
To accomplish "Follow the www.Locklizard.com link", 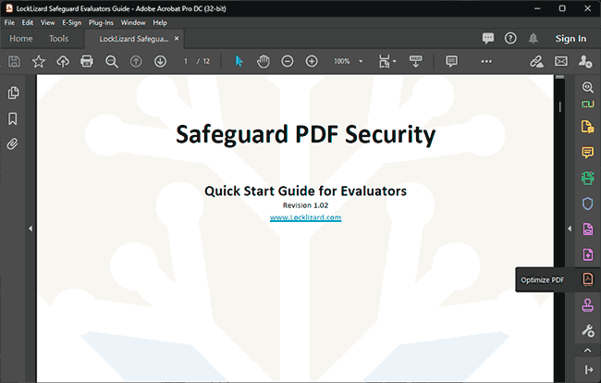I will (305, 217).
